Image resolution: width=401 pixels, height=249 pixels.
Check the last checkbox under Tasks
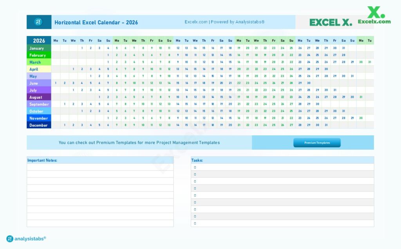195,223
